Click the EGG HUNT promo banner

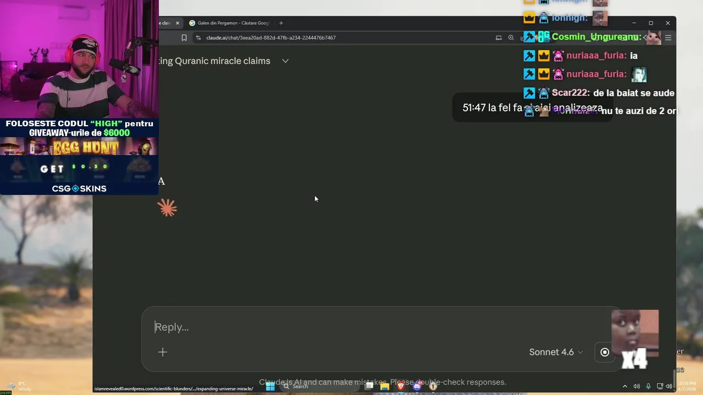79,147
